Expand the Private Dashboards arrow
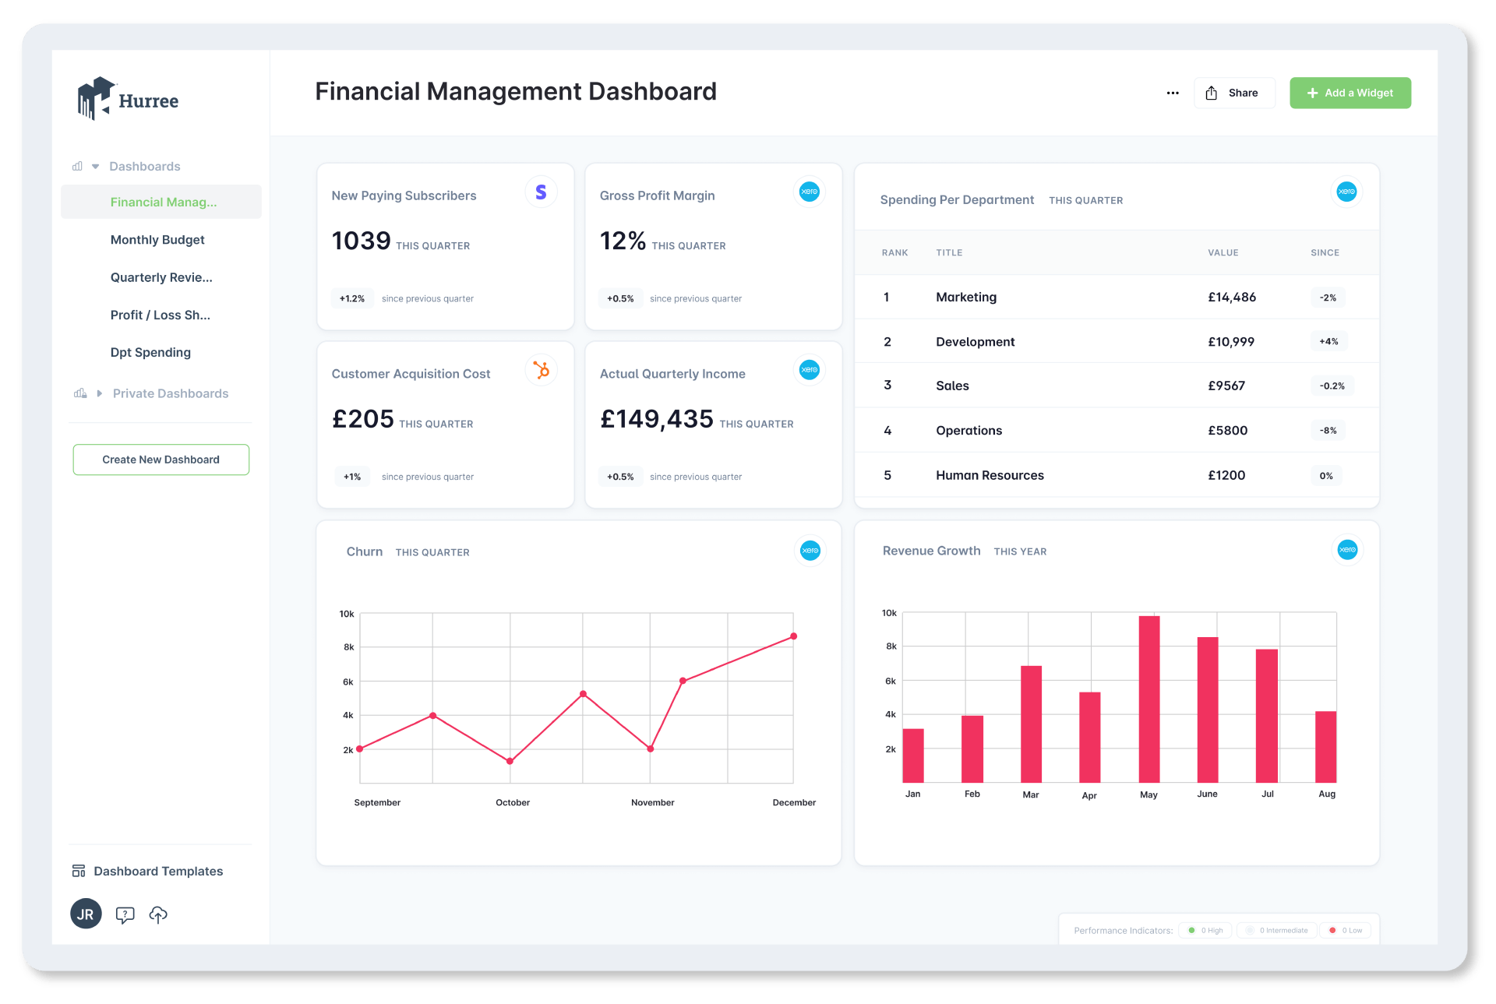 (99, 393)
